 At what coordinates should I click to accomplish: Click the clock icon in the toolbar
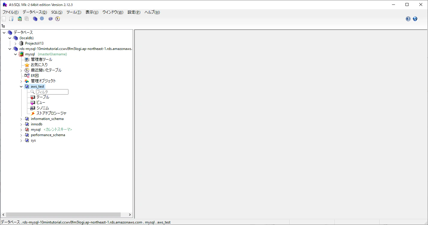58,19
